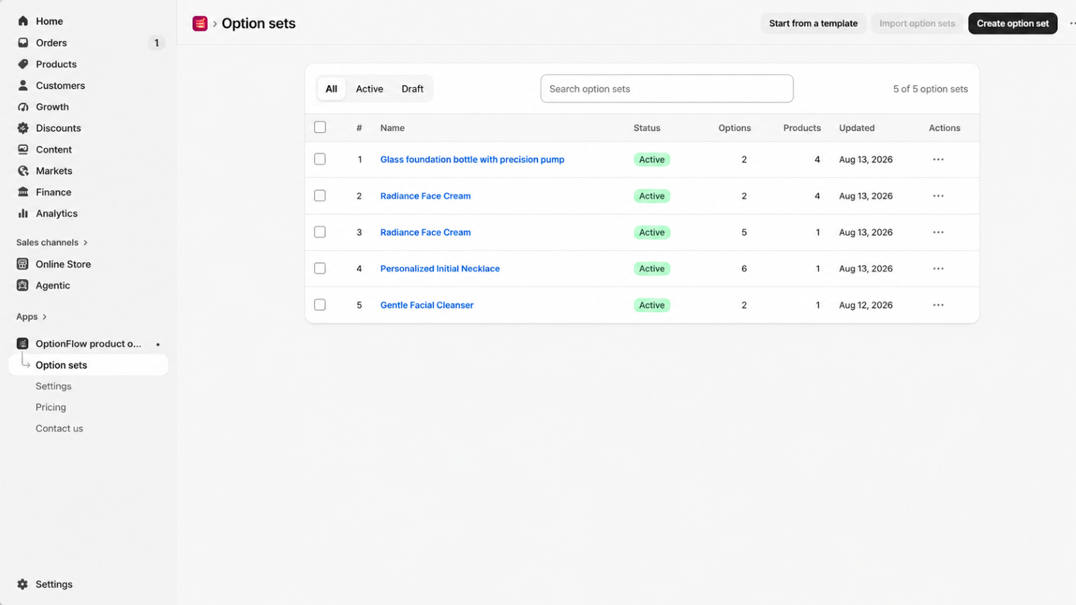Click the Agentic channel icon

click(23, 286)
